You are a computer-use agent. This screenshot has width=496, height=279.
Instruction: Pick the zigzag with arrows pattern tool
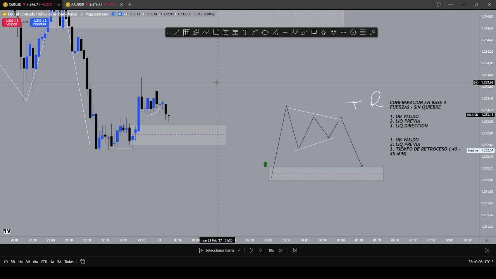294,33
